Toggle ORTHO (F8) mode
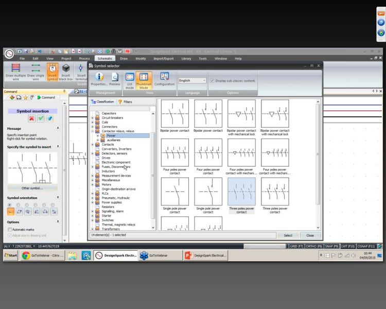Viewport: 386px width, 309px height. click(x=314, y=246)
